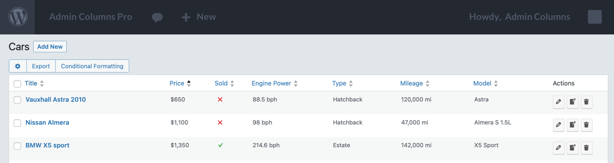Click the WordPress logo icon

coord(18,17)
